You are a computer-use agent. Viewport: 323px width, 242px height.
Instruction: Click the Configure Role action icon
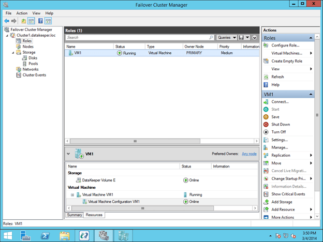(x=266, y=46)
